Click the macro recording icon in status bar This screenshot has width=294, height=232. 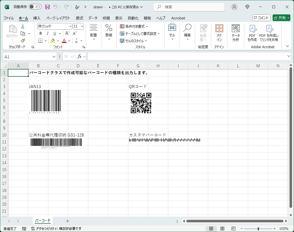click(x=24, y=229)
